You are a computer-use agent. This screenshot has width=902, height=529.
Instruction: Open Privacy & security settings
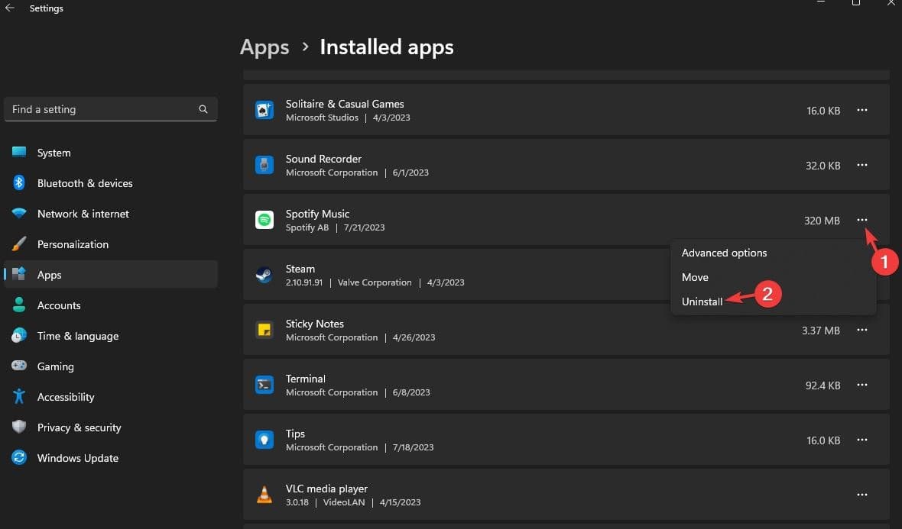pyautogui.click(x=79, y=427)
